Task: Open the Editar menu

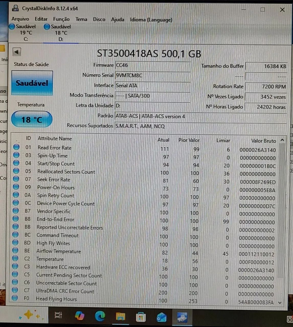Action: click(41, 19)
